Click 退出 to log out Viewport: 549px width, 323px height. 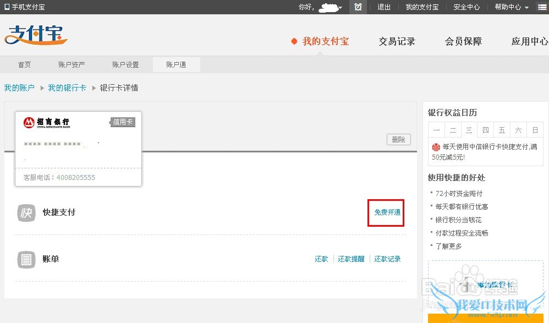click(x=384, y=7)
